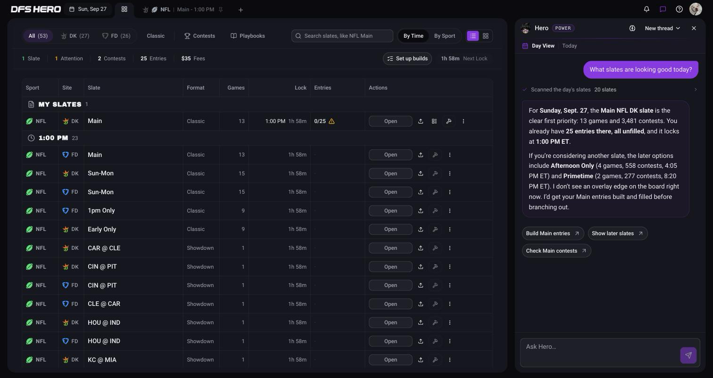Switch to By Time sorting
Image resolution: width=713 pixels, height=378 pixels.
coord(414,36)
